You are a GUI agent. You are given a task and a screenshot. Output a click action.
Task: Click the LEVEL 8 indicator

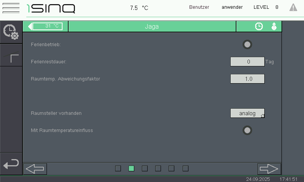pyautogui.click(x=266, y=7)
